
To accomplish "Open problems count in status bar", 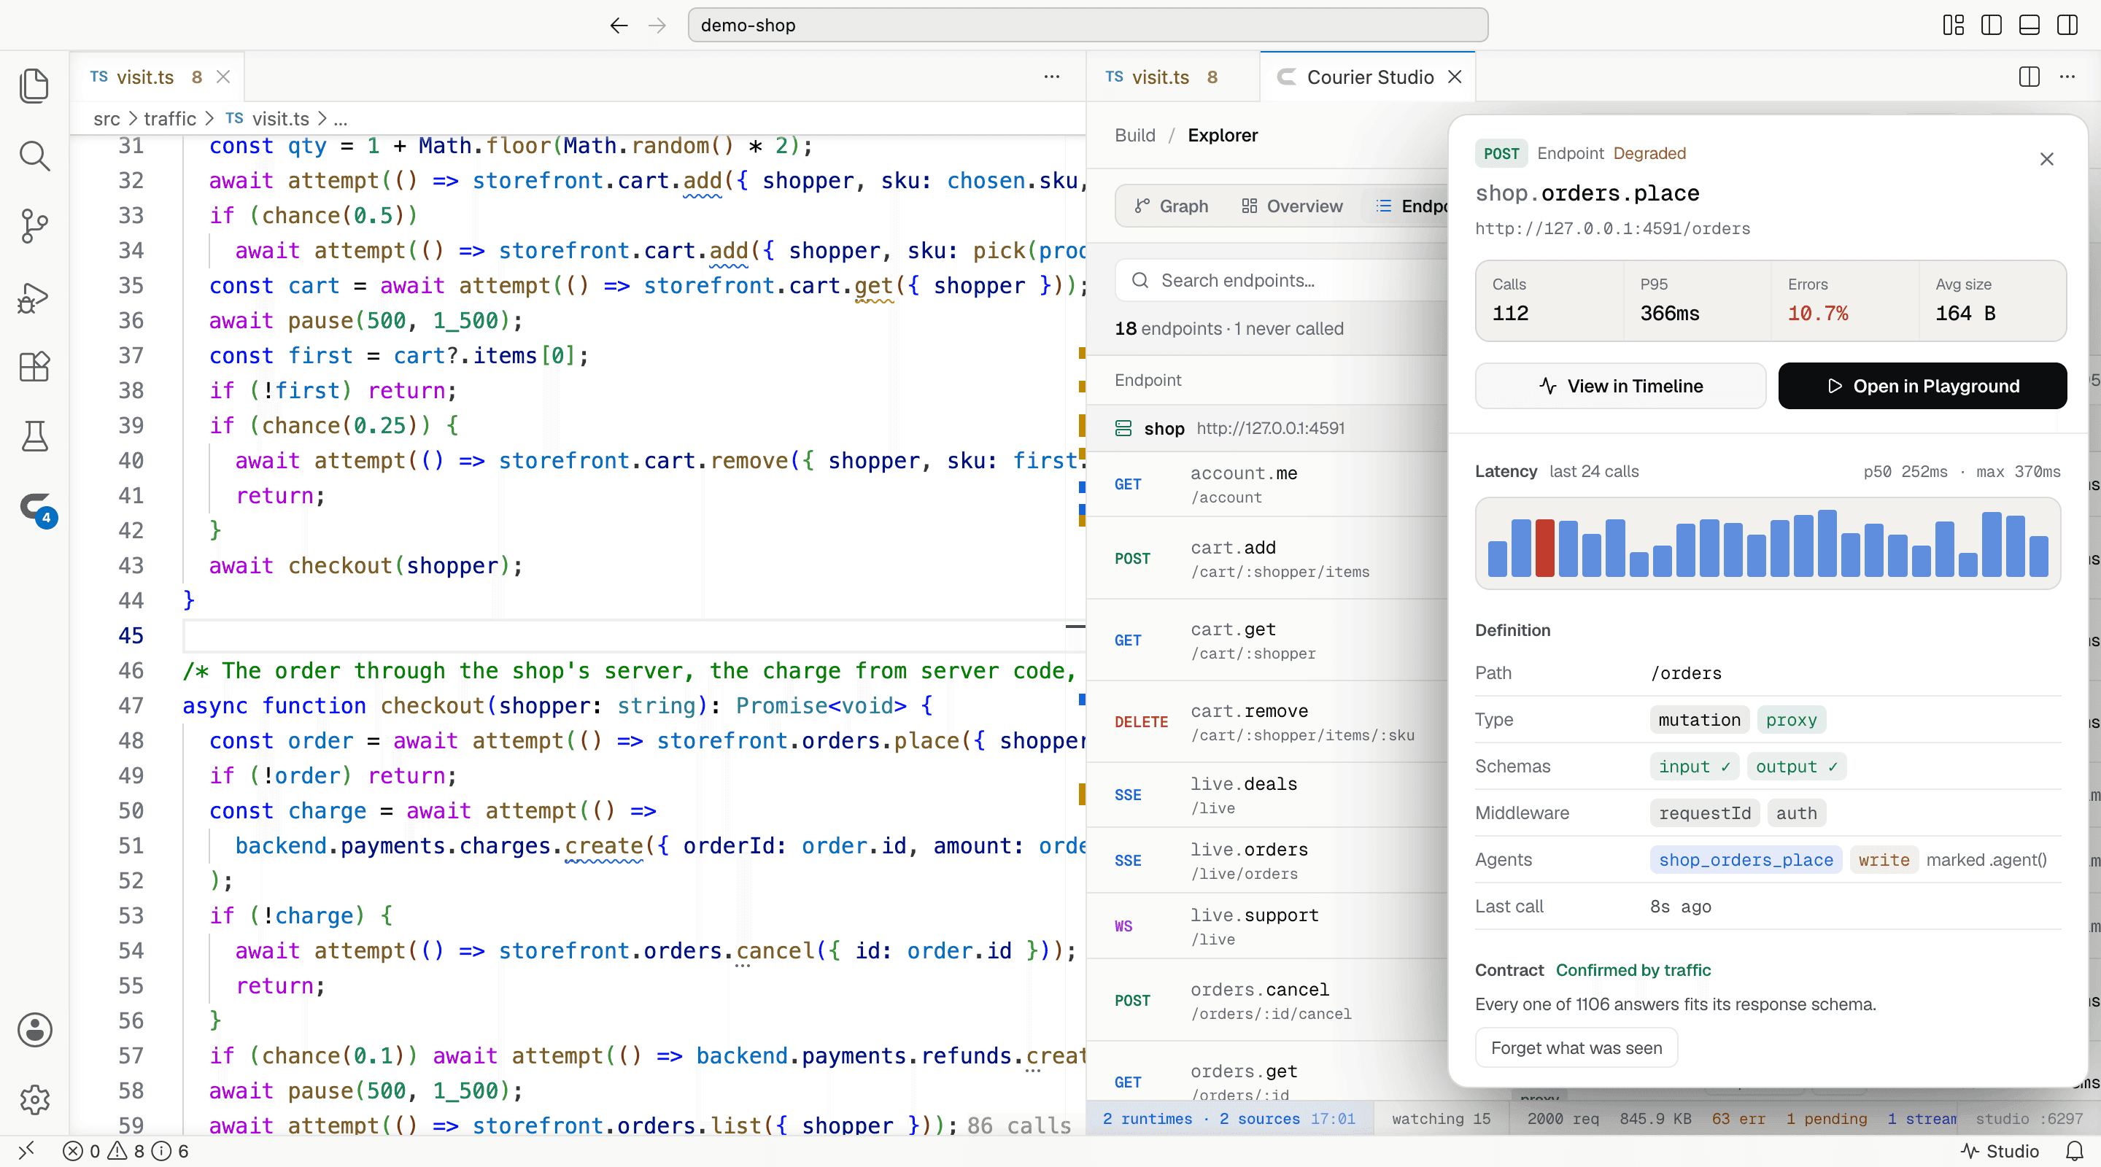I will tap(125, 1151).
